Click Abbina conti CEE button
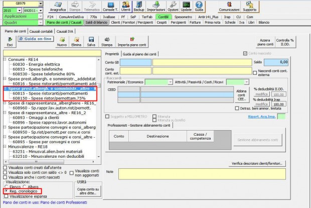 [x=241, y=95]
